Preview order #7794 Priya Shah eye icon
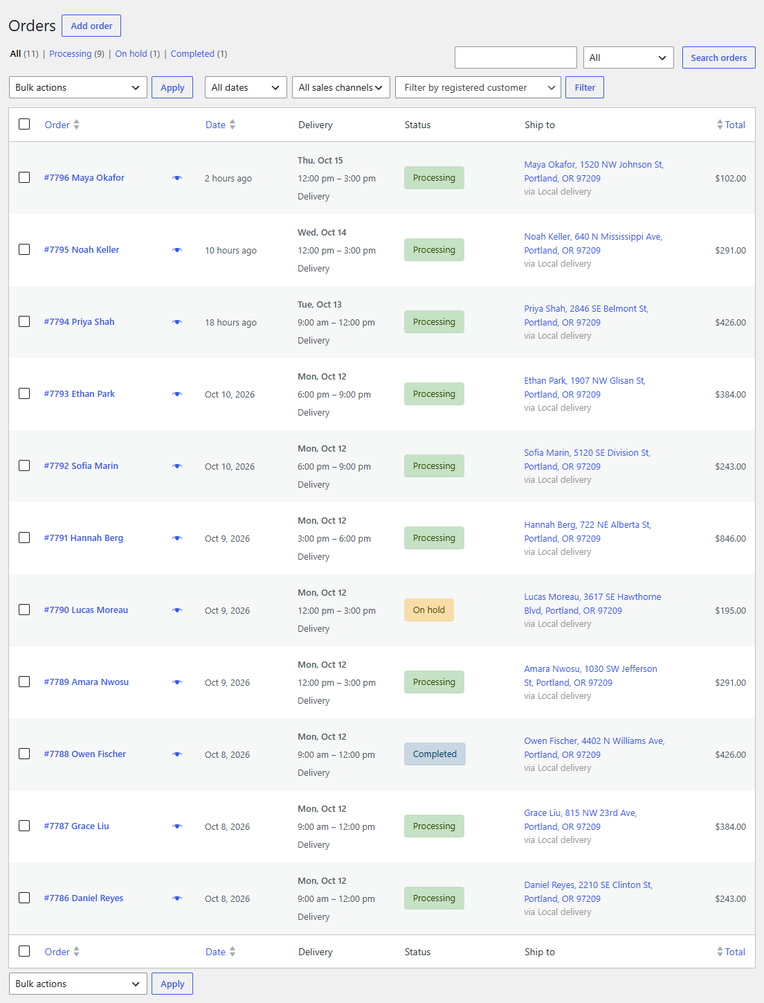 pos(177,322)
